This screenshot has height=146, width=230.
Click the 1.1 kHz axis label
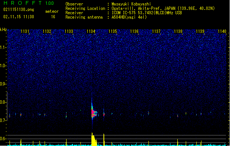tap(3, 47)
